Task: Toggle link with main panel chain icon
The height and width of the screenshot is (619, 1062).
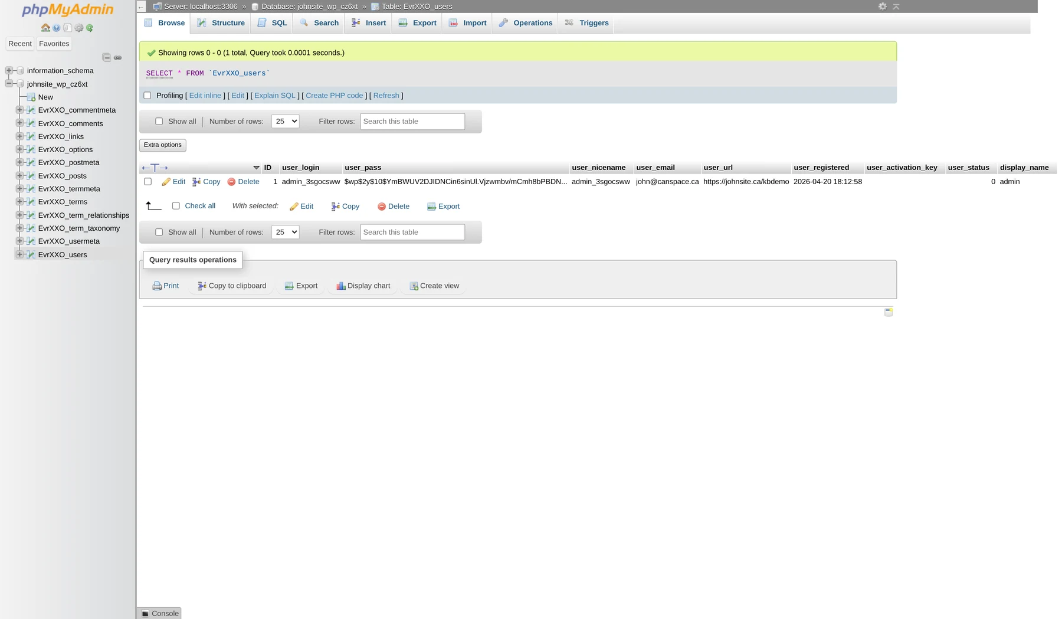Action: pos(118,57)
